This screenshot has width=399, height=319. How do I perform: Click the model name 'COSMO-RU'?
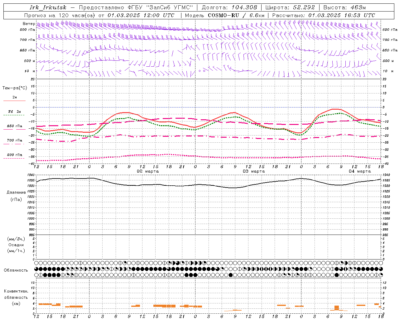coord(224,15)
